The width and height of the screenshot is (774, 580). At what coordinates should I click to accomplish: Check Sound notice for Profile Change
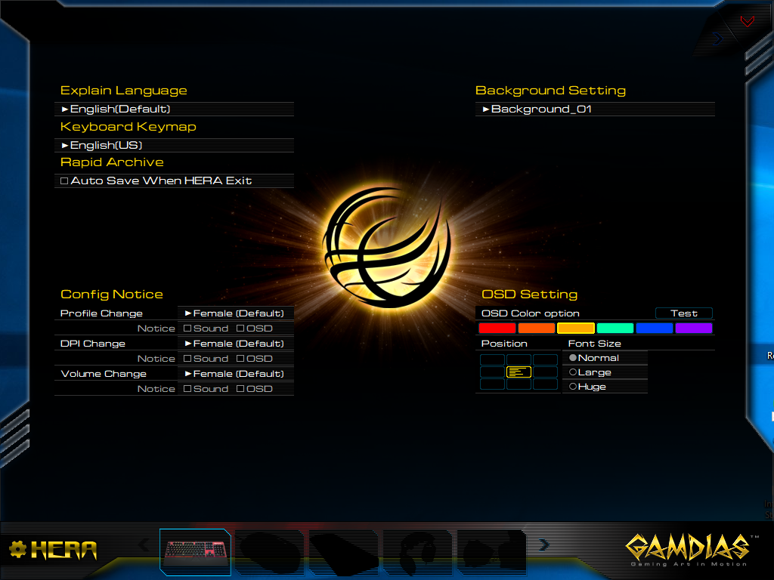click(187, 329)
